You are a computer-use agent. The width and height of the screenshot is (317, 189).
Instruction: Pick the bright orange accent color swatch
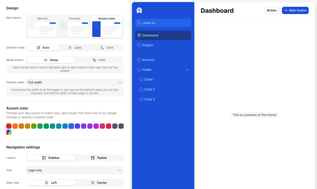(x=15, y=126)
